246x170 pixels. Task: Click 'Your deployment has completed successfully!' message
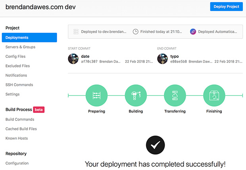click(155, 164)
